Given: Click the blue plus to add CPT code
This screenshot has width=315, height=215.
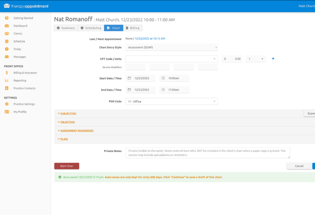Looking at the screenshot, I should pos(273,59).
